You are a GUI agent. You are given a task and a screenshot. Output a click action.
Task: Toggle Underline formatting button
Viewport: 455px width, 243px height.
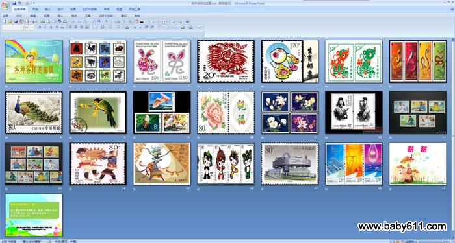tap(51, 27)
